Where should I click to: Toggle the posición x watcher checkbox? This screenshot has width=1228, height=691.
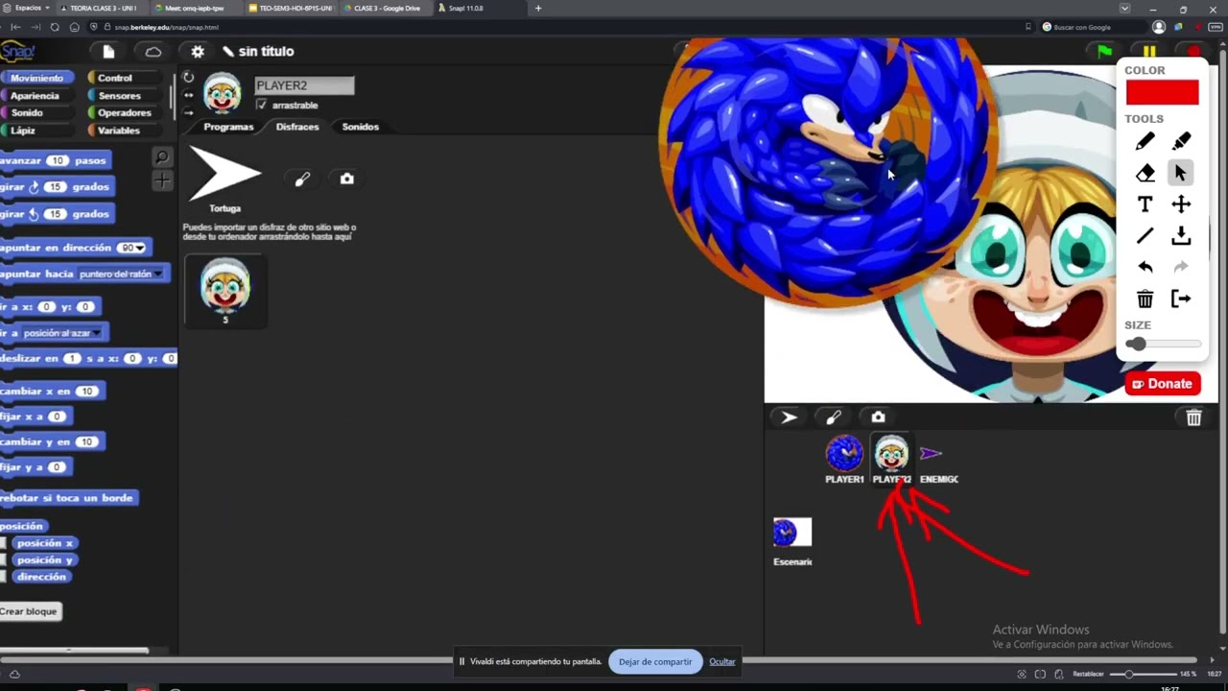(x=4, y=543)
